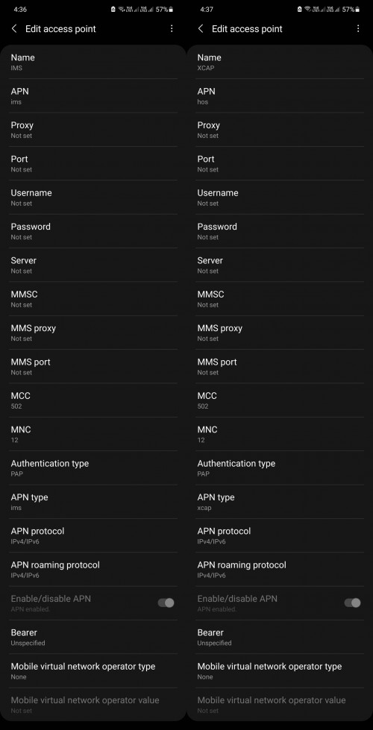Viewport: 373px width, 730px height.
Task: Open Bearer Unspecified setting for IMS
Action: tap(93, 637)
